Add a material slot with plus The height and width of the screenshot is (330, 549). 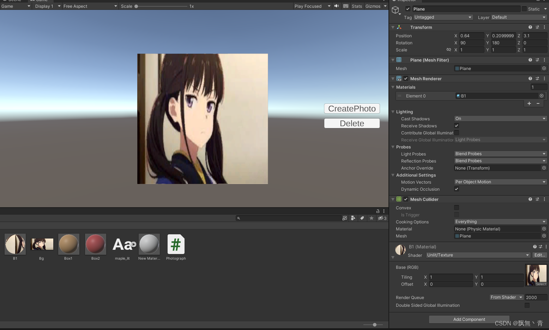[x=529, y=103]
